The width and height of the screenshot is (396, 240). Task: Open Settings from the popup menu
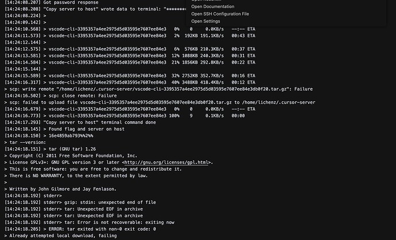pos(205,21)
